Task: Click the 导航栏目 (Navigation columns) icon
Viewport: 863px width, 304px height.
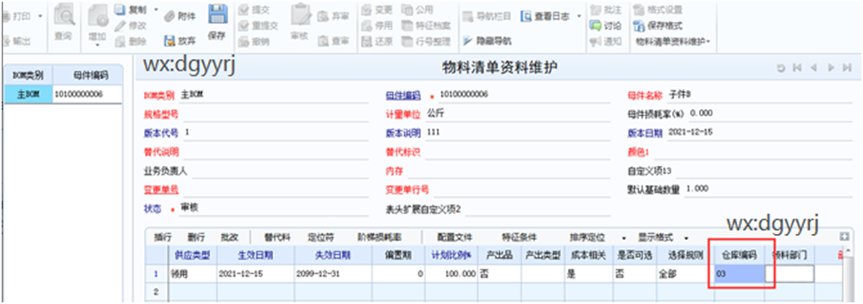Action: [468, 16]
